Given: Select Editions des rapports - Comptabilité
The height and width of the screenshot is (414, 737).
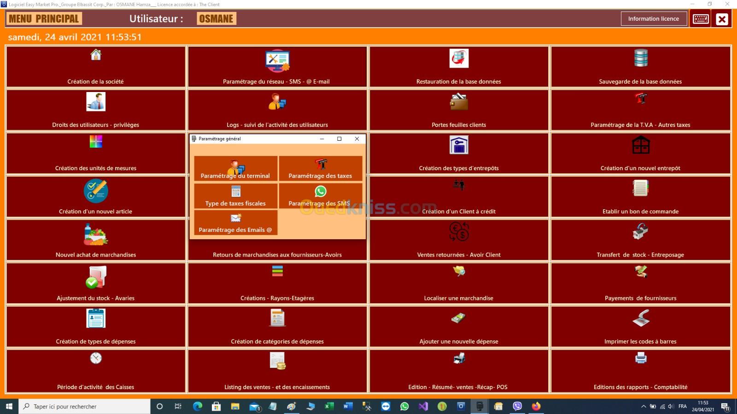Looking at the screenshot, I should [x=641, y=371].
